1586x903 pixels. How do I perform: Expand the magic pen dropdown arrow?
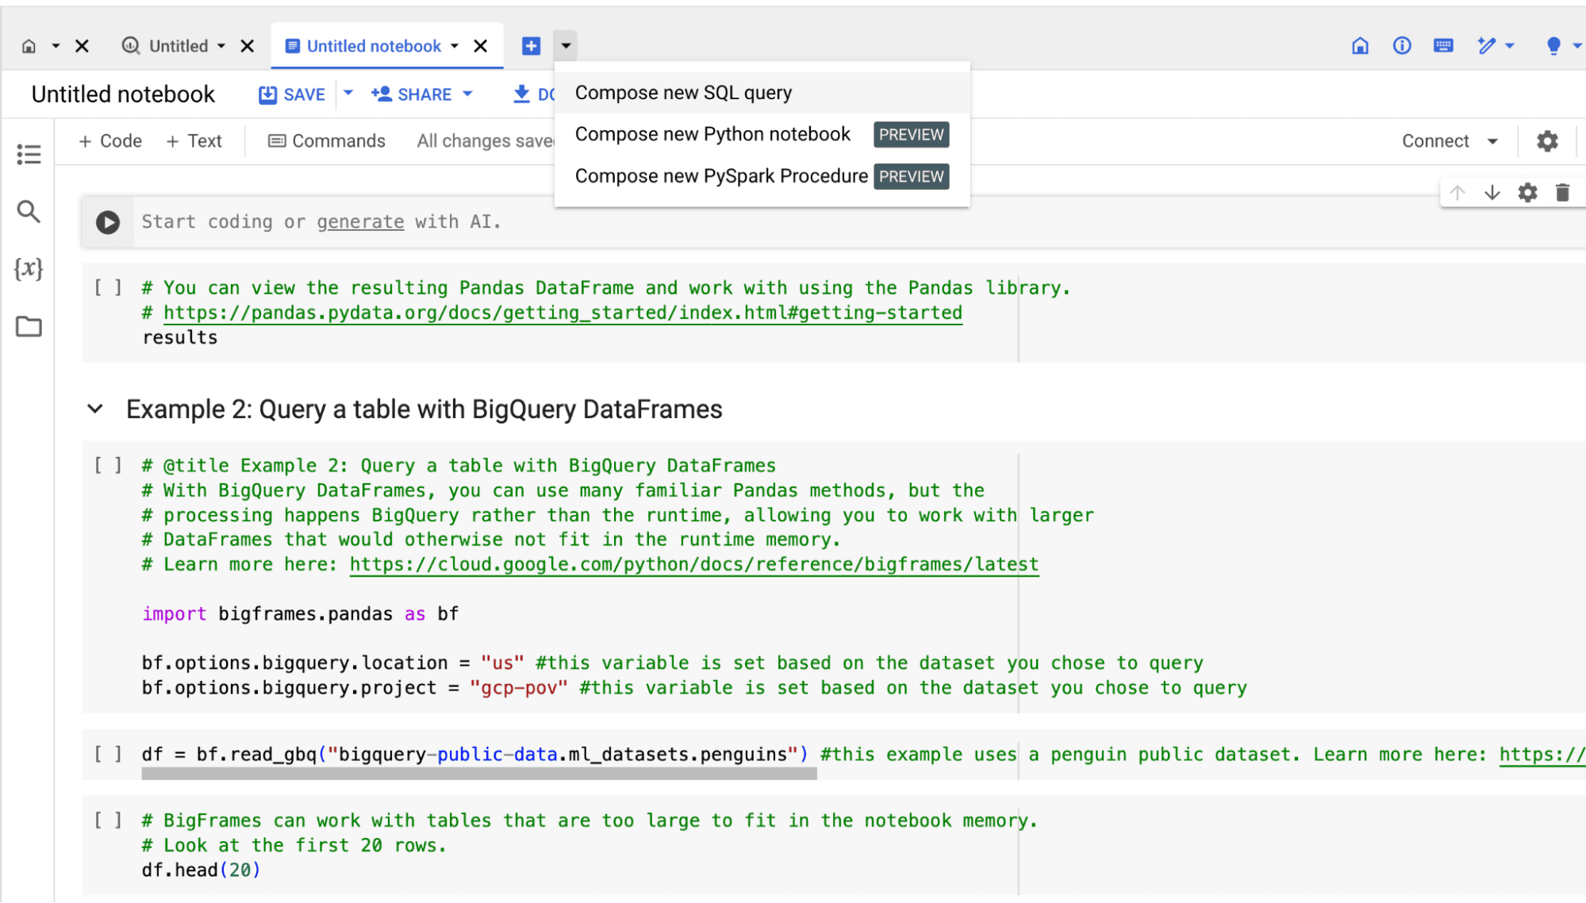pyautogui.click(x=1510, y=46)
